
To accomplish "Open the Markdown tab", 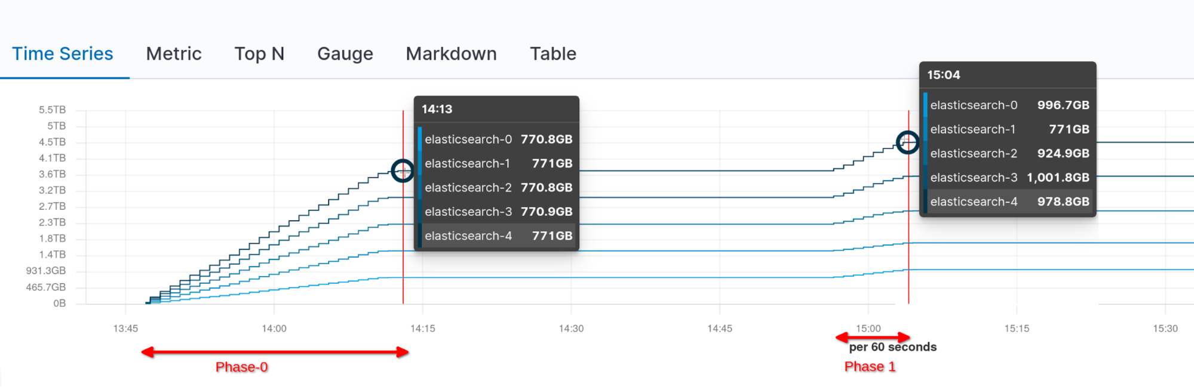I will (451, 54).
